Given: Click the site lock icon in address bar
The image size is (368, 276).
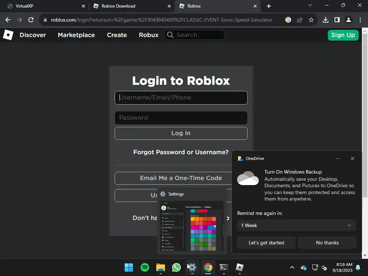Looking at the screenshot, I should pos(45,20).
